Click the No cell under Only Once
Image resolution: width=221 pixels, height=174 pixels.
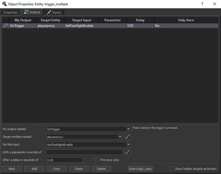click(x=186, y=26)
